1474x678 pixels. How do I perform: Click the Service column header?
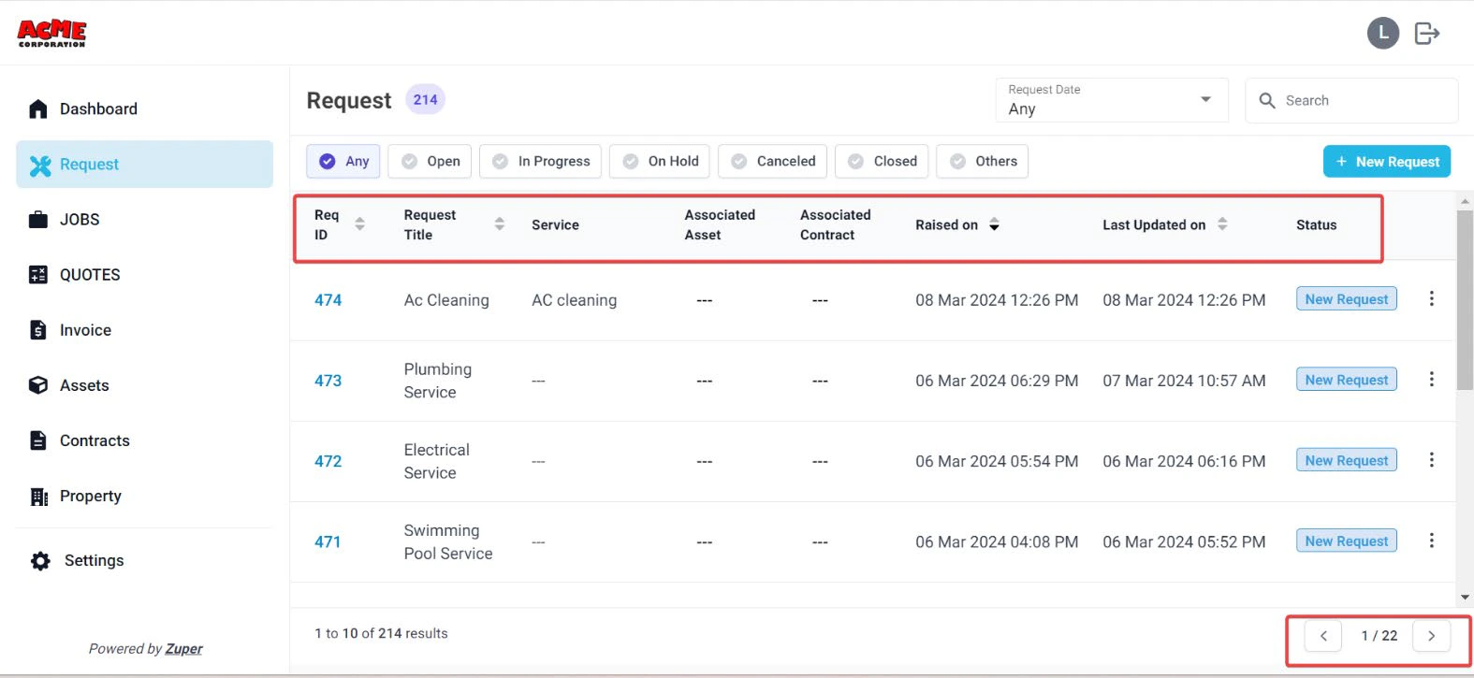tap(555, 224)
